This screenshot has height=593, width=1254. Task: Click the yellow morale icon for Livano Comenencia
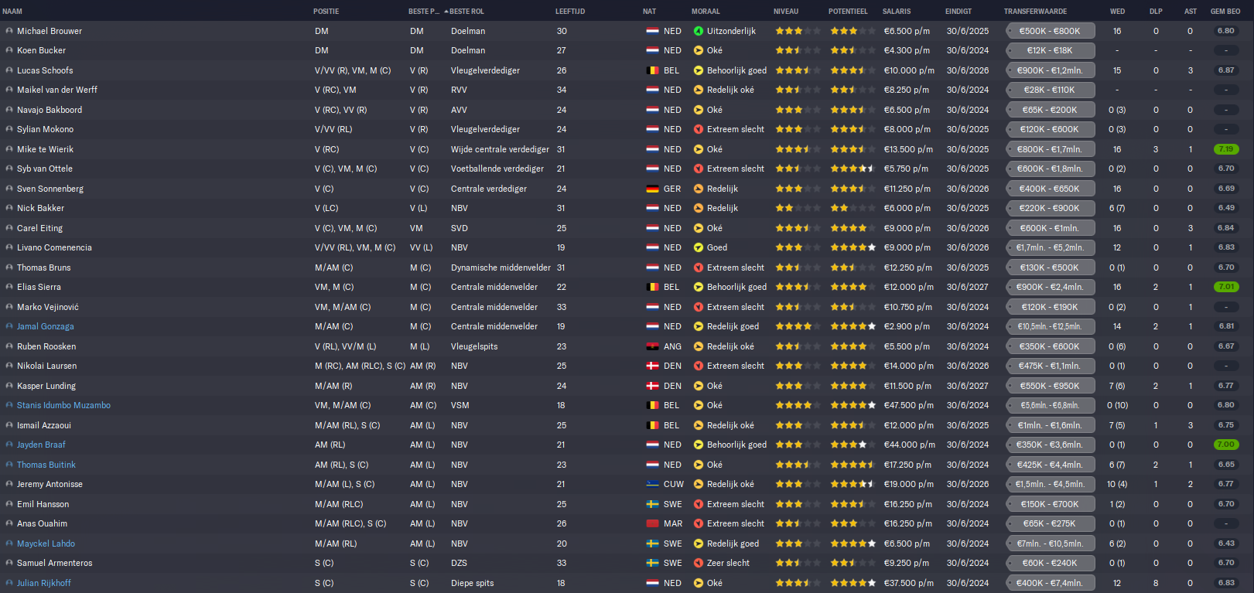(x=699, y=247)
